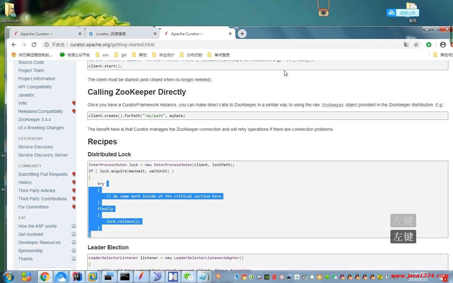Click the camera widget on the desktop
Image resolution: width=453 pixels, height=283 pixels.
[323, 12]
